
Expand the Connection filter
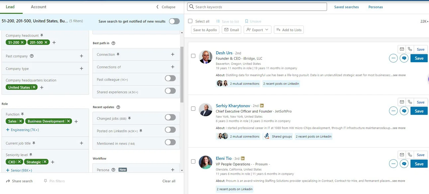tap(172, 54)
